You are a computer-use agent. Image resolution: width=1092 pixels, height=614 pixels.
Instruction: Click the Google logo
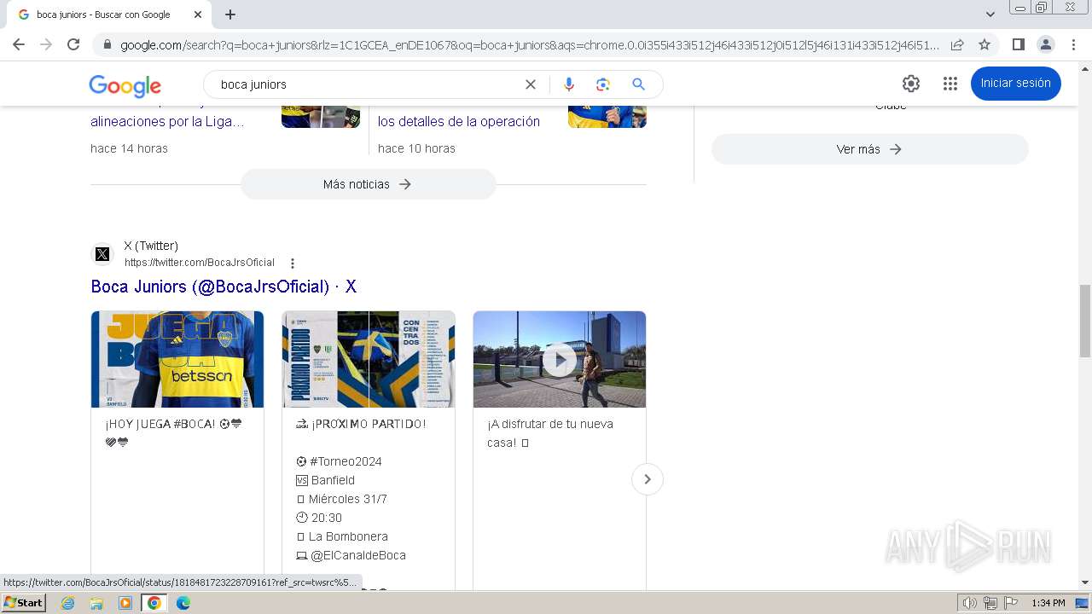point(125,85)
